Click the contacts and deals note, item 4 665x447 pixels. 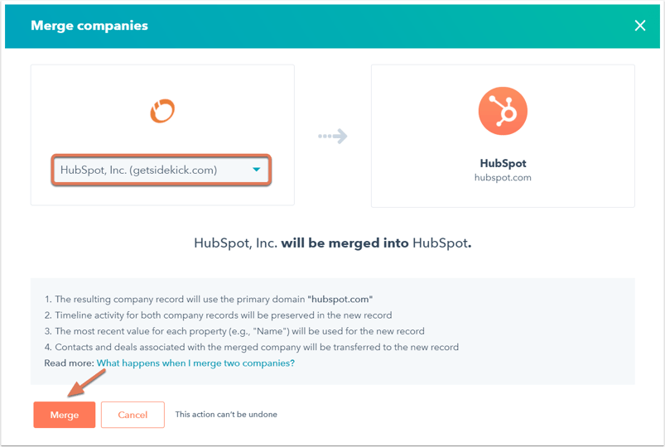[x=252, y=347]
